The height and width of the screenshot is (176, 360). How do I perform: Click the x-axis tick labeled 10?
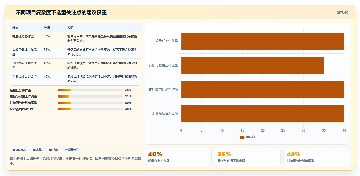tap(222, 130)
